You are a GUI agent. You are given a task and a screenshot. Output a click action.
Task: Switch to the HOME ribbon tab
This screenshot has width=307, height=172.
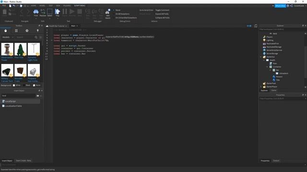34,6
